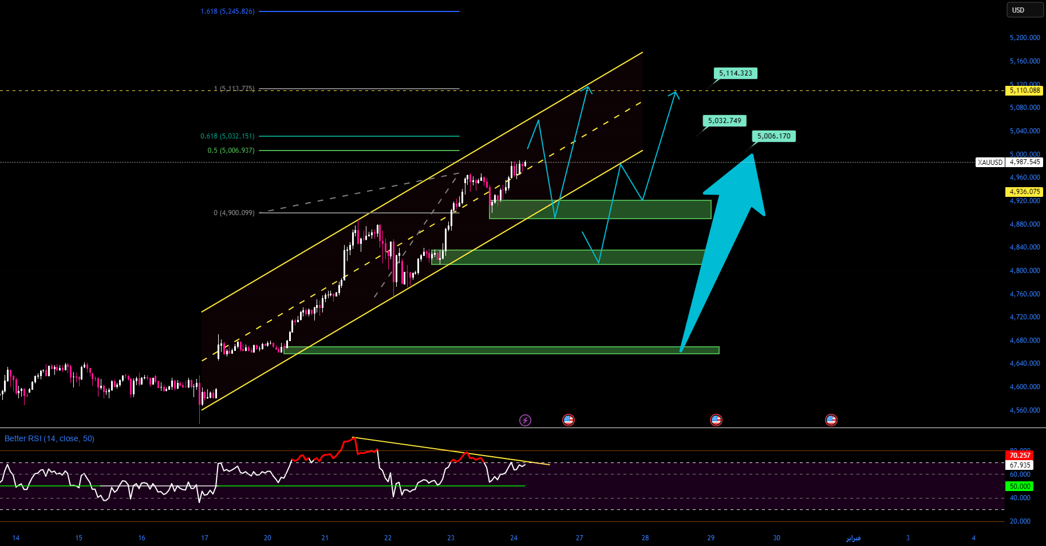Select the 0.618 Fibonacci level label

coord(227,136)
